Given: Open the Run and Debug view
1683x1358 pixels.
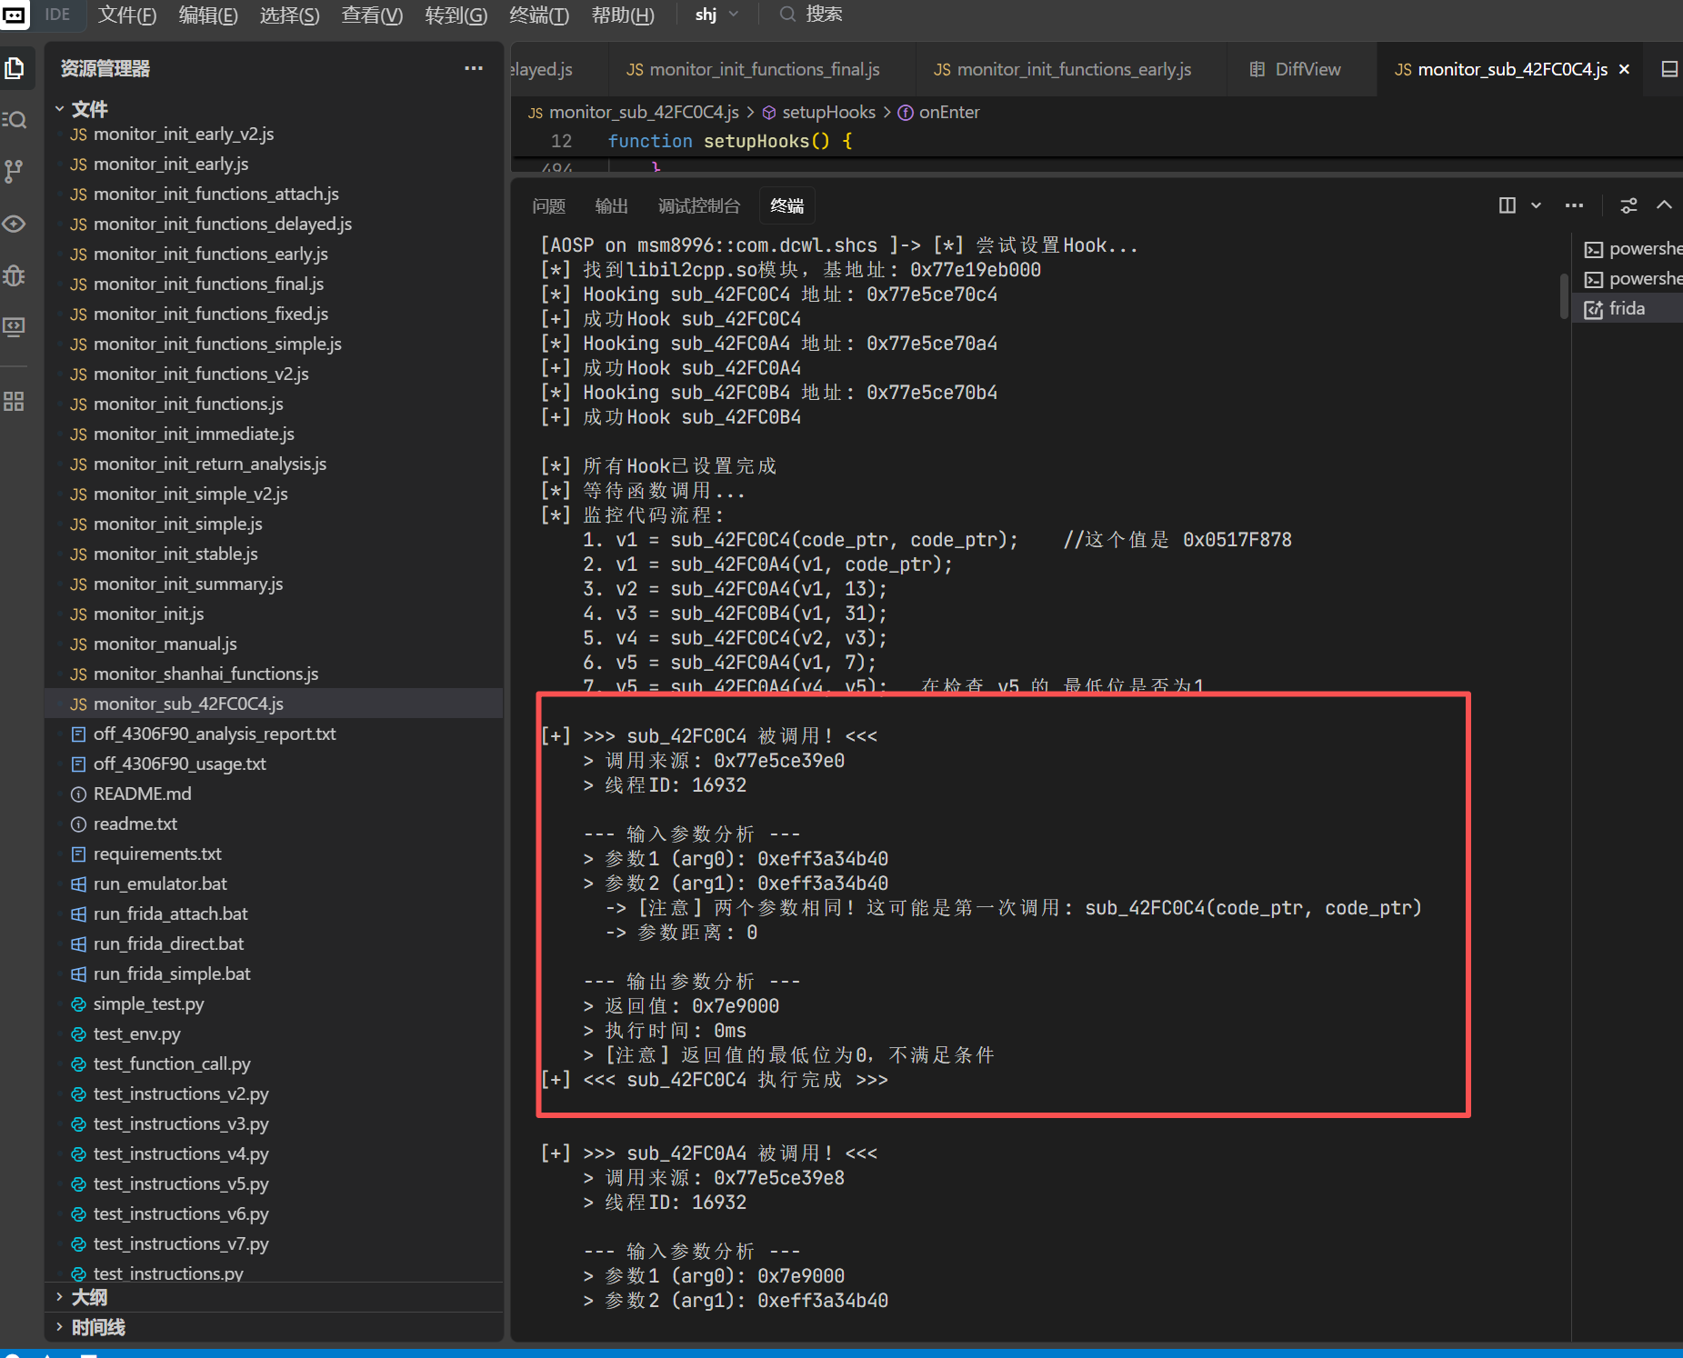Looking at the screenshot, I should [15, 275].
